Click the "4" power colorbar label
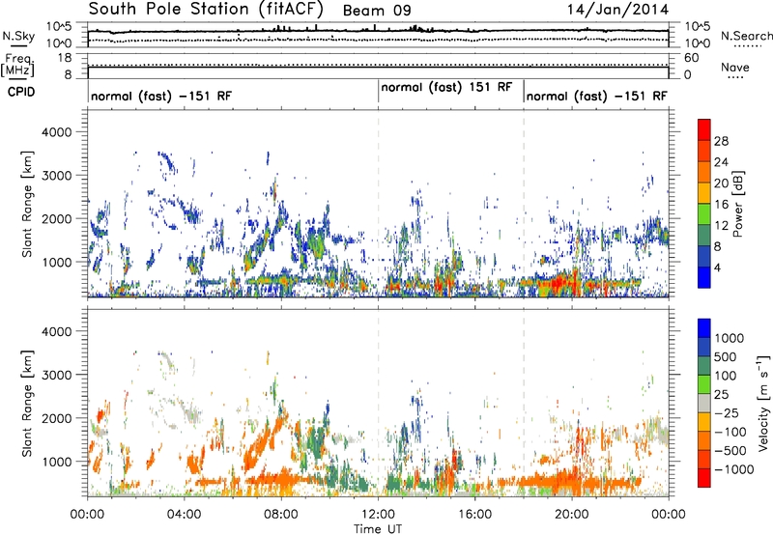 click(717, 267)
